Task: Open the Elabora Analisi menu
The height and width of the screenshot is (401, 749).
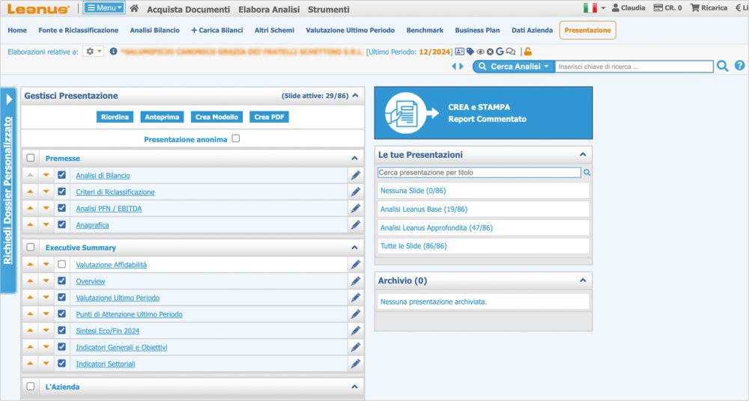Action: [x=269, y=9]
